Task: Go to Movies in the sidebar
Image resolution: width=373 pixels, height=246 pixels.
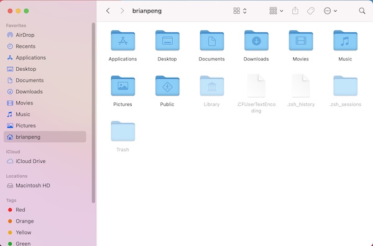Action: 45,103
